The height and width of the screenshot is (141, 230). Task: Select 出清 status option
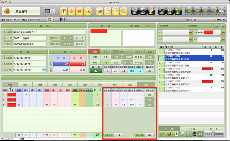pos(116,62)
